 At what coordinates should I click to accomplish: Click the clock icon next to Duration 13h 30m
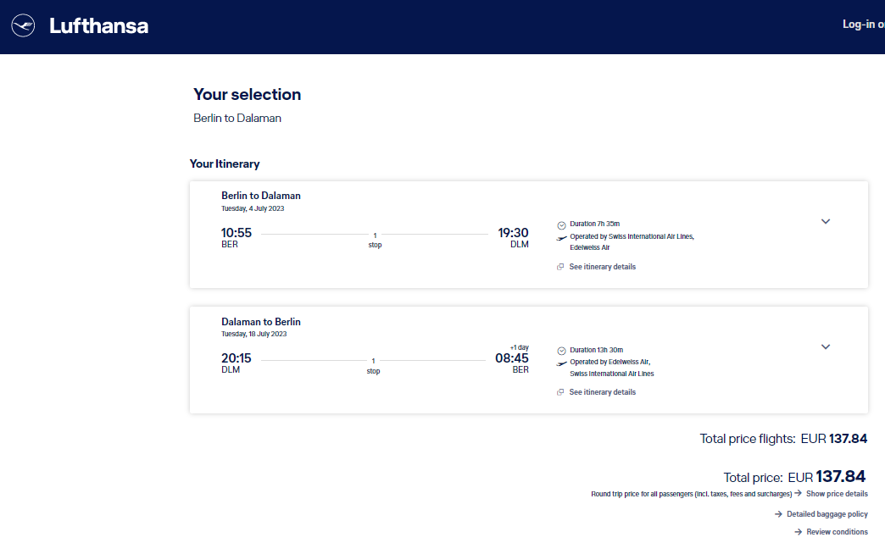tap(561, 351)
